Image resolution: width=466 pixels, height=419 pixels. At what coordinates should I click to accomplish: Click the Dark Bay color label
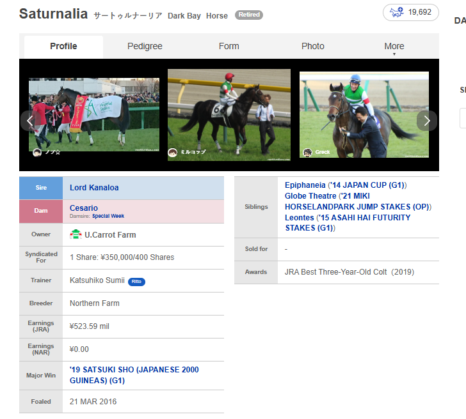point(184,16)
